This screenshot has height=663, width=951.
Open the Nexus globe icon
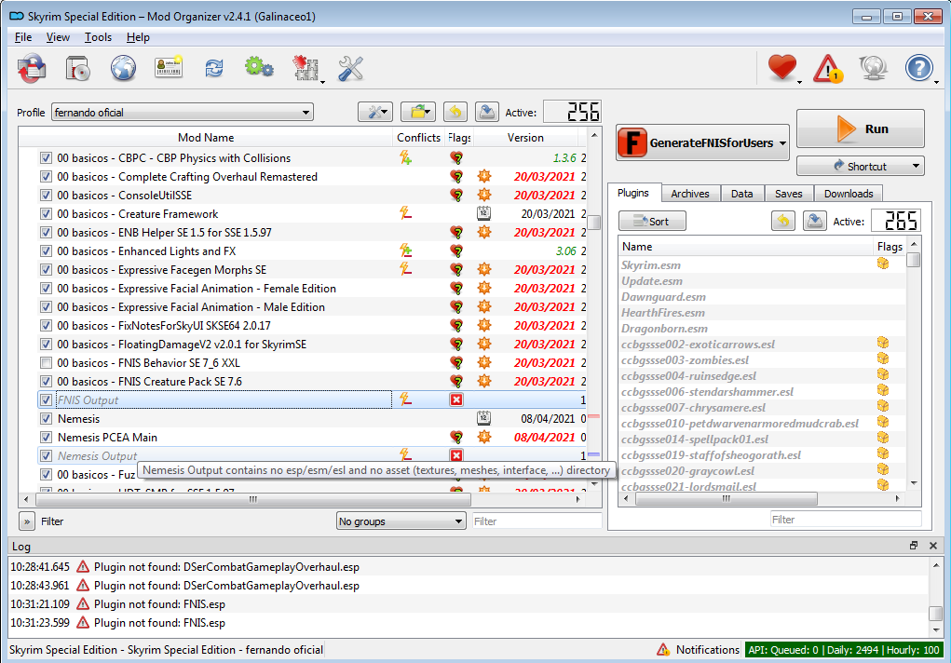(x=123, y=68)
